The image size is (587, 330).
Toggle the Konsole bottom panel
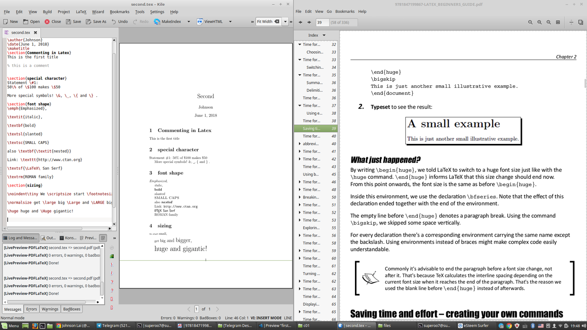68,238
